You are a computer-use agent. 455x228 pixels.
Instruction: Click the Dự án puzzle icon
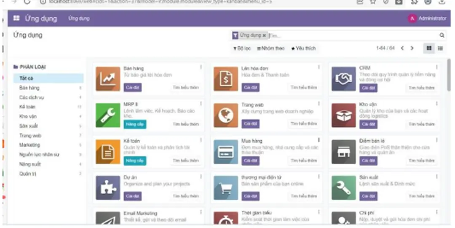coord(108,188)
